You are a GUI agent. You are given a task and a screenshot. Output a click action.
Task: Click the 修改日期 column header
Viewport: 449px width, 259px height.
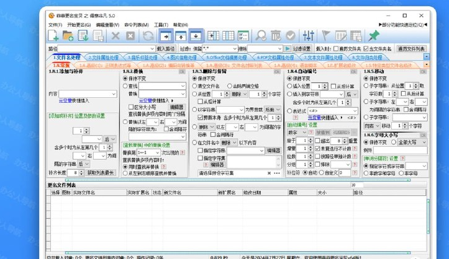(265, 193)
